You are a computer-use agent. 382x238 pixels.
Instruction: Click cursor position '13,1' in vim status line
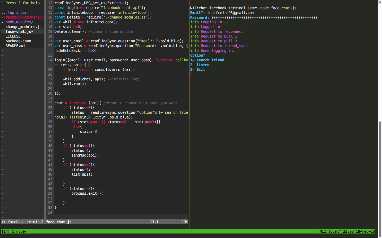click(x=154, y=222)
